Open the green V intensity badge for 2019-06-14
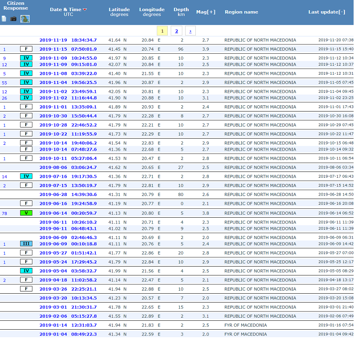This screenshot has width=356, height=339. click(x=26, y=213)
